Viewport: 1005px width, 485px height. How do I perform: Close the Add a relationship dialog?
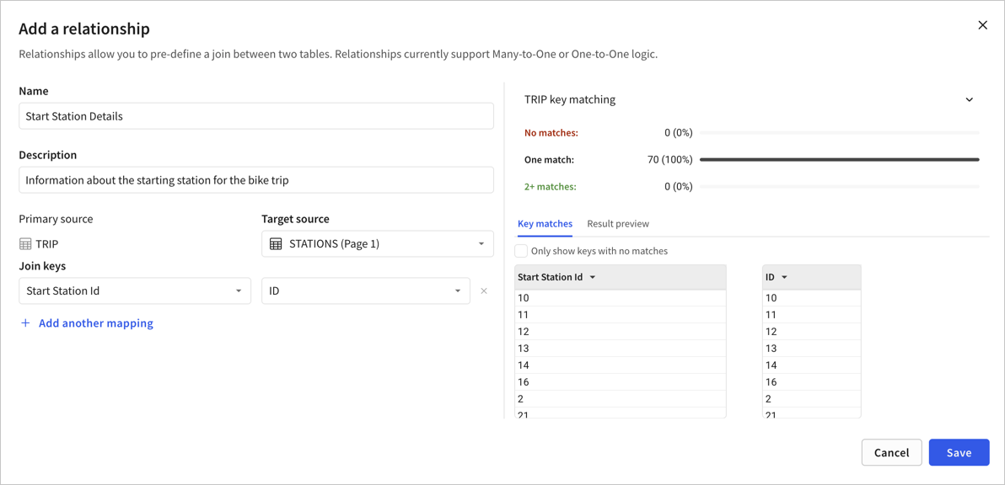(982, 25)
